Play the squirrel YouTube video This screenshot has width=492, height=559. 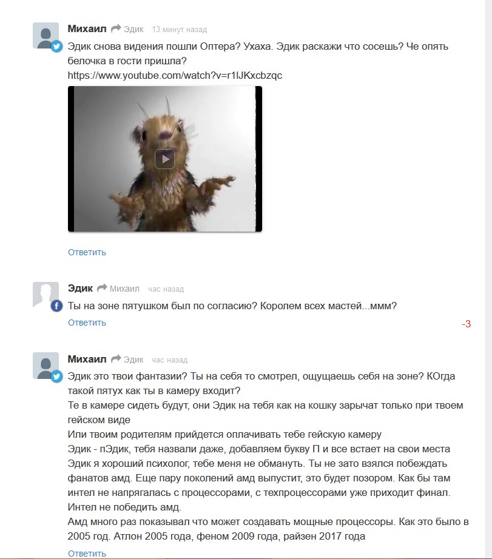164,159
